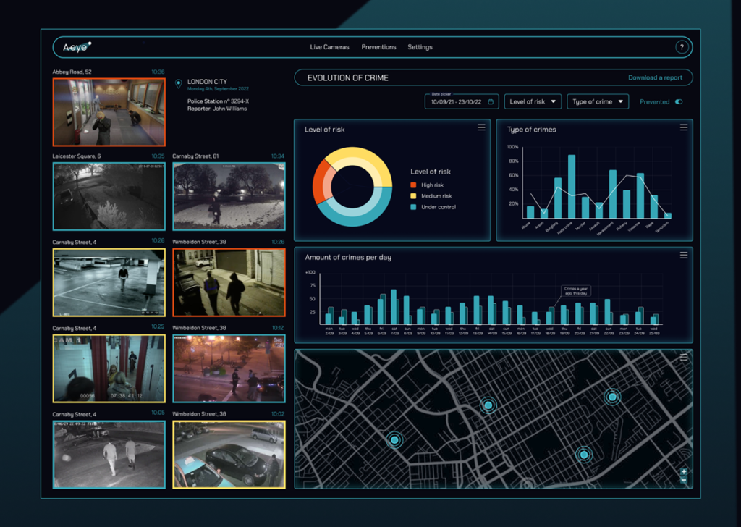Viewport: 741px width, 527px height.
Task: Open the map panel hamburger menu
Action: pos(683,358)
